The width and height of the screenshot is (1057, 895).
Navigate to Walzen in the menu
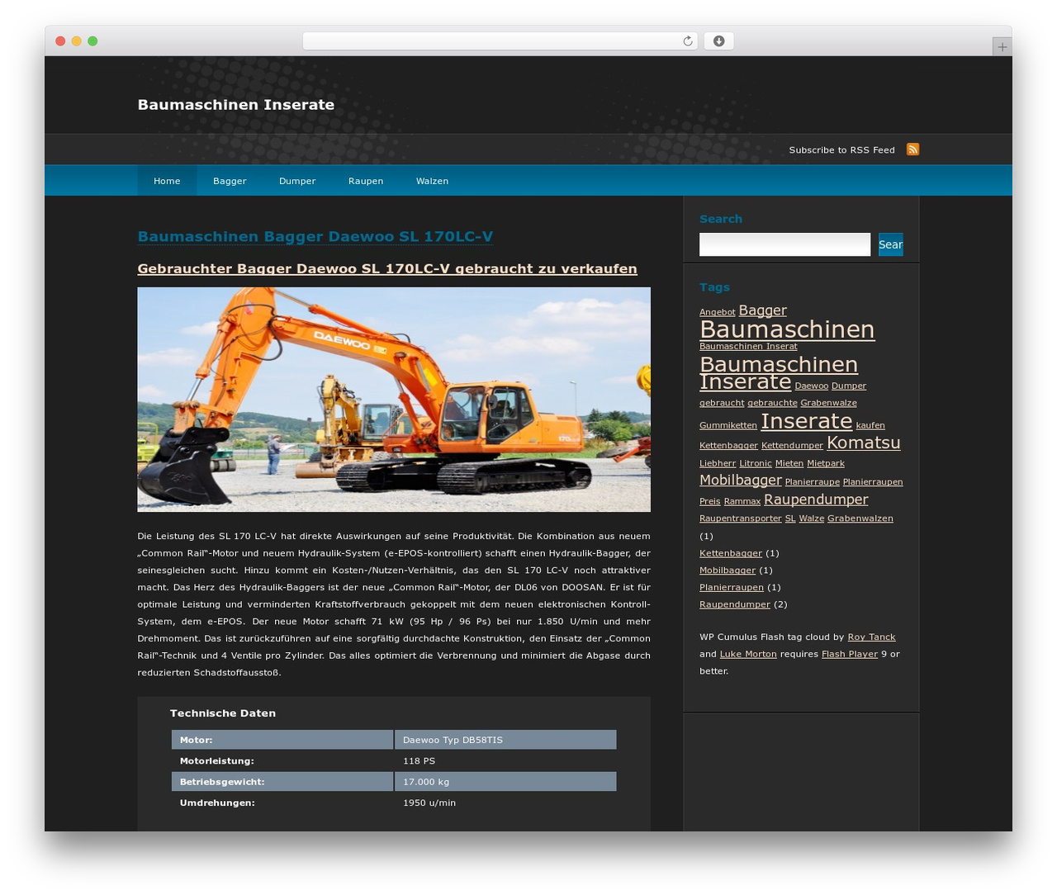point(432,181)
